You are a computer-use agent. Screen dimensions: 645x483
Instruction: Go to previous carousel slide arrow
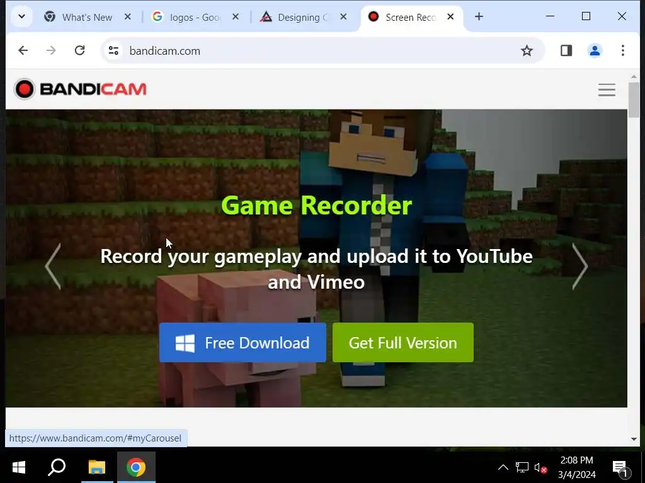pyautogui.click(x=53, y=266)
